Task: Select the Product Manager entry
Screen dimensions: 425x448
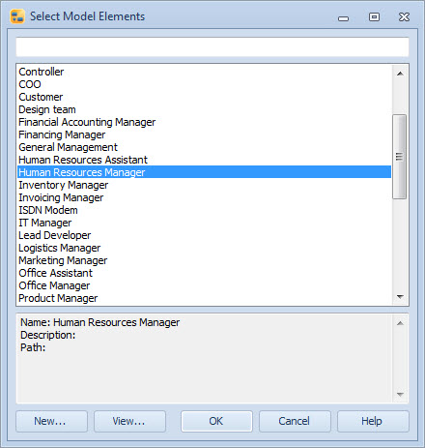Action: (x=205, y=298)
